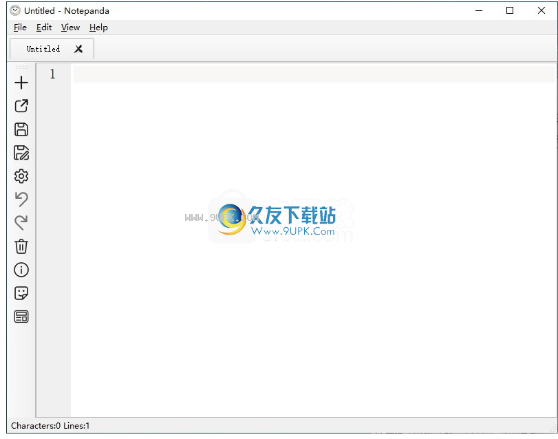Click into the text editor on line 1

coord(314,74)
